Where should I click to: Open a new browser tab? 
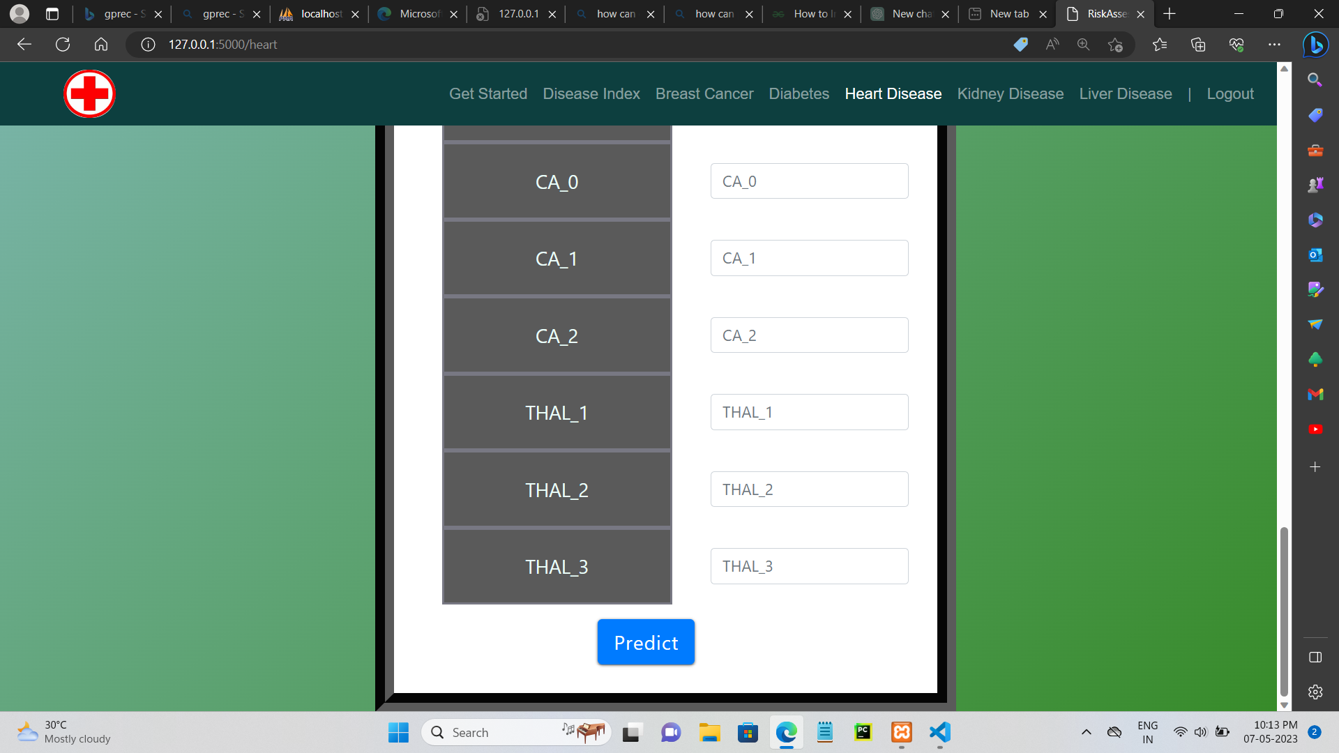click(x=1170, y=14)
